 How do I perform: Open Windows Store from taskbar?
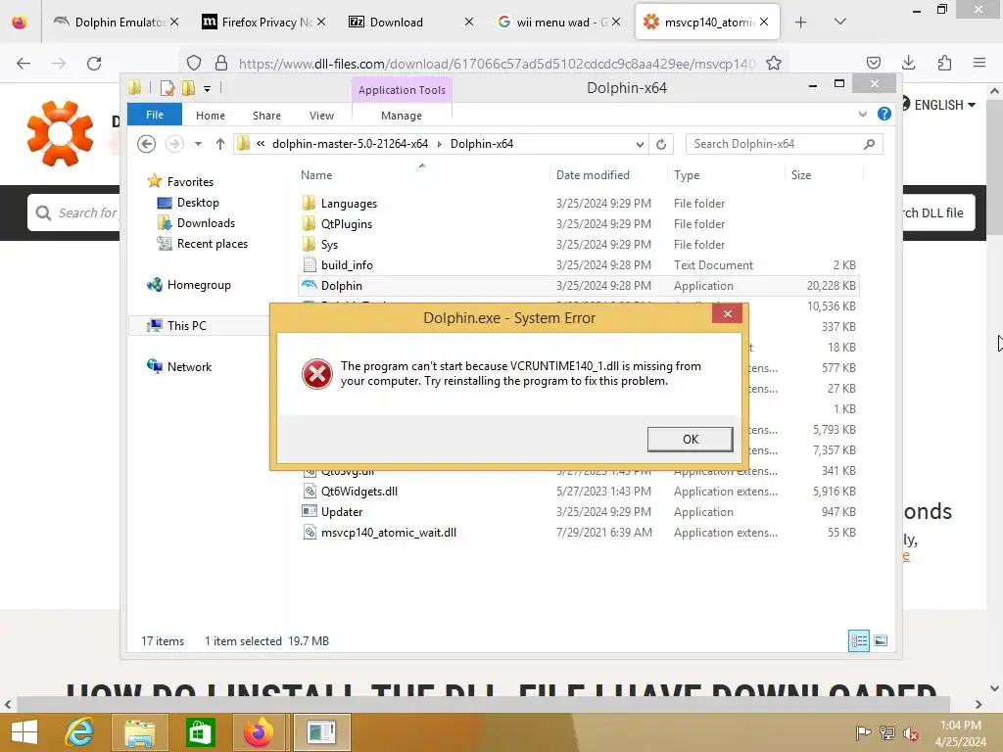pyautogui.click(x=200, y=732)
